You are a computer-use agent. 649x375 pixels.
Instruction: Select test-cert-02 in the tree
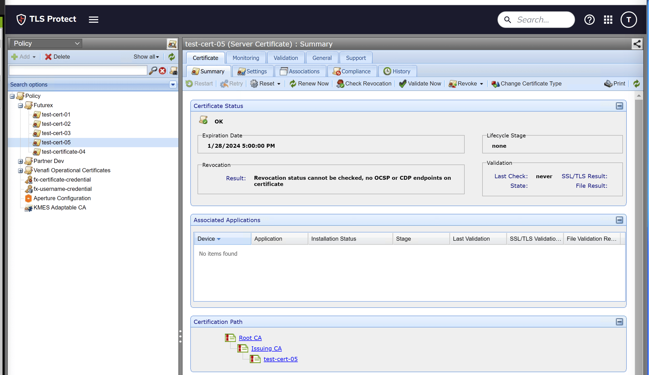click(56, 124)
